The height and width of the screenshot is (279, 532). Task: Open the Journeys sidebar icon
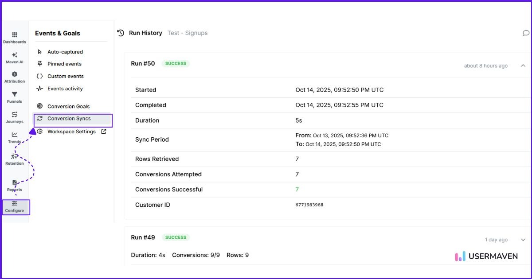point(15,117)
